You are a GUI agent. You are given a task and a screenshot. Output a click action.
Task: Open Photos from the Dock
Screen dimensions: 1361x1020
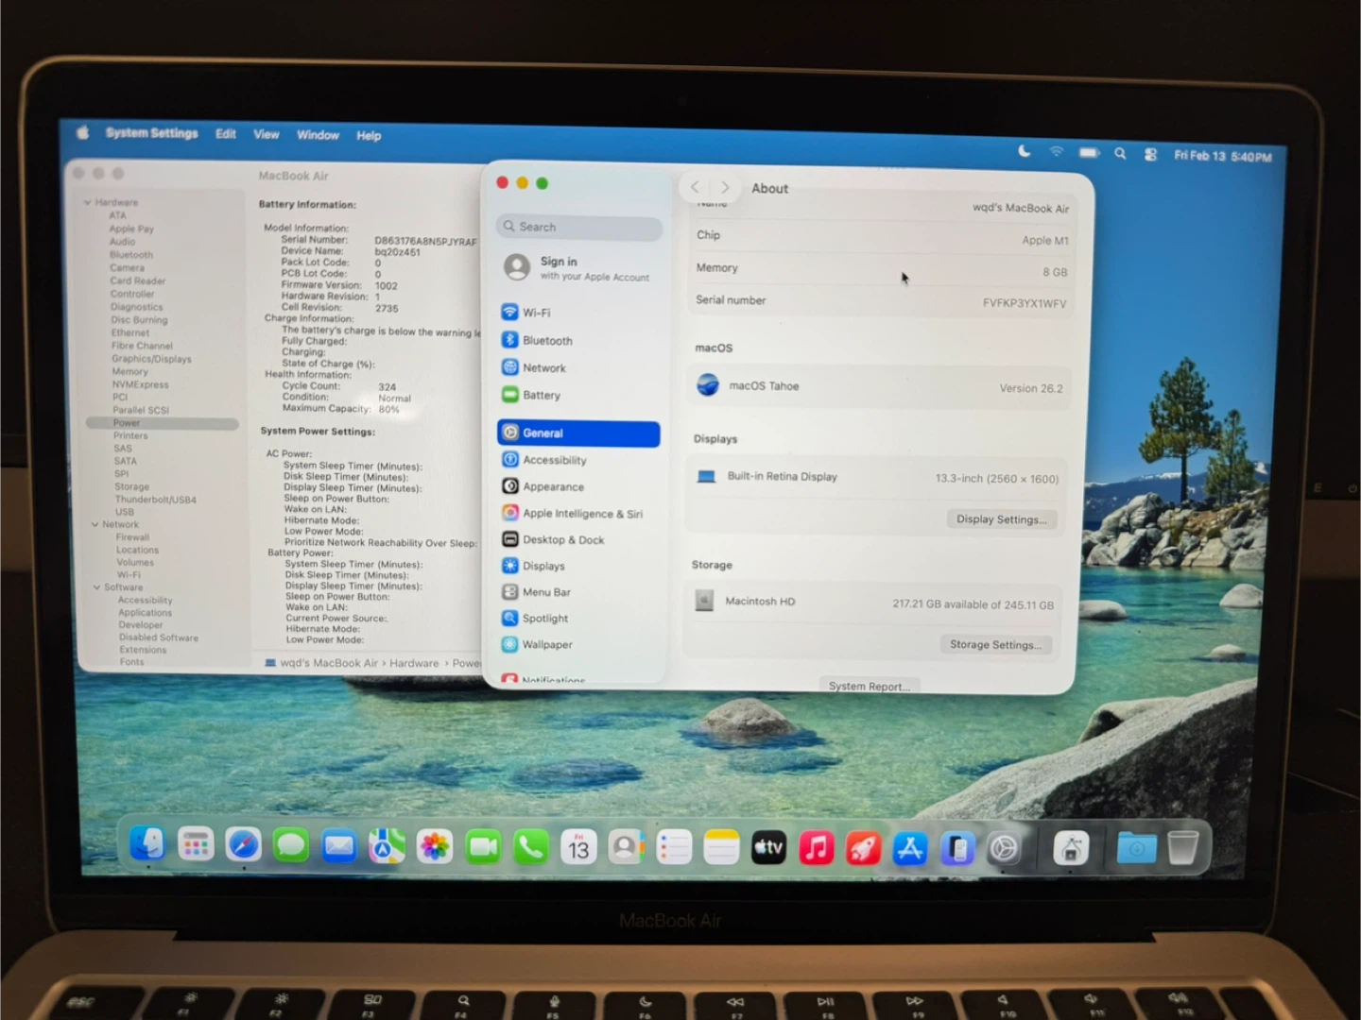coord(435,847)
